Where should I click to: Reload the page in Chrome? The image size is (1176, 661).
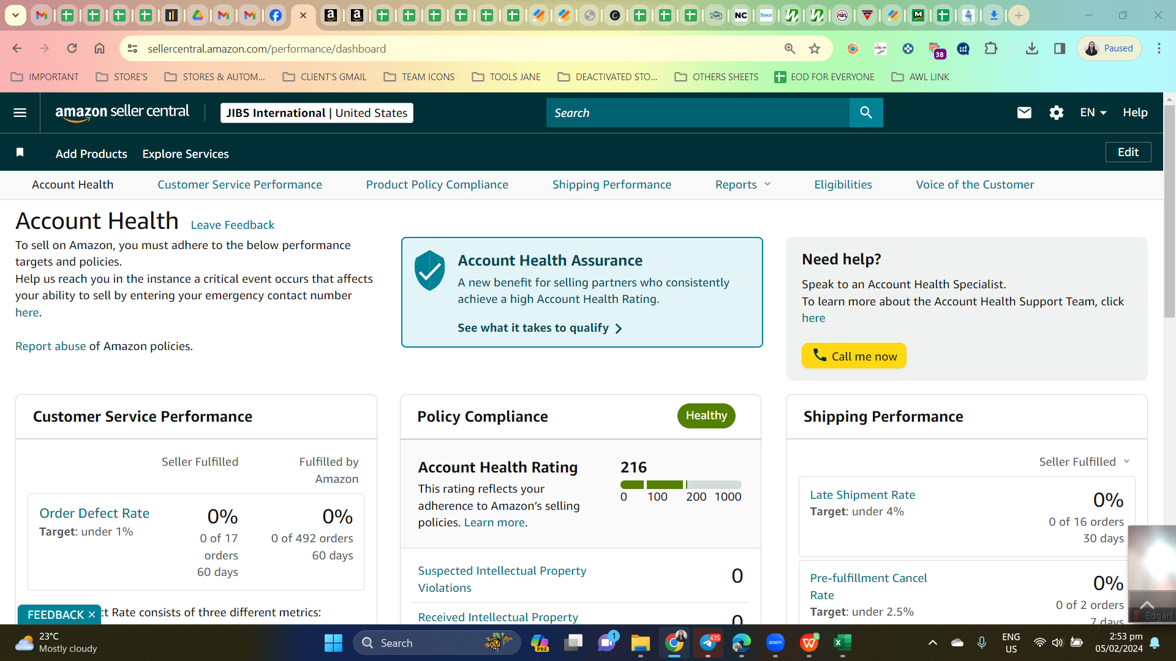[72, 48]
